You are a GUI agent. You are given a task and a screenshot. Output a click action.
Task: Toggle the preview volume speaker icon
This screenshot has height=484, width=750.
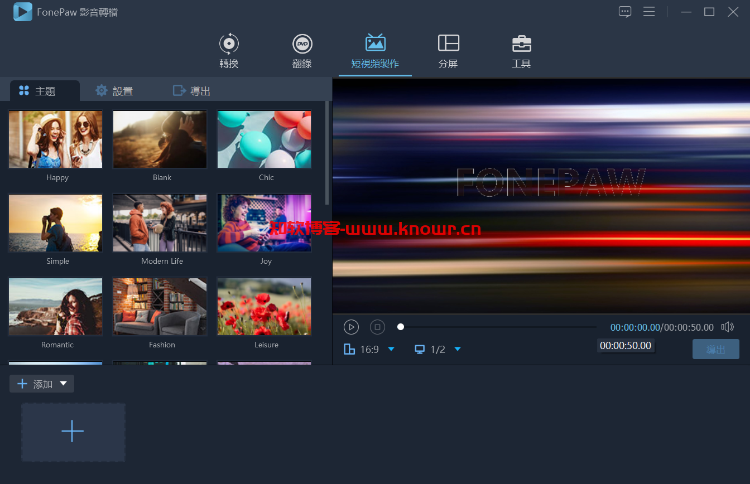(x=727, y=327)
